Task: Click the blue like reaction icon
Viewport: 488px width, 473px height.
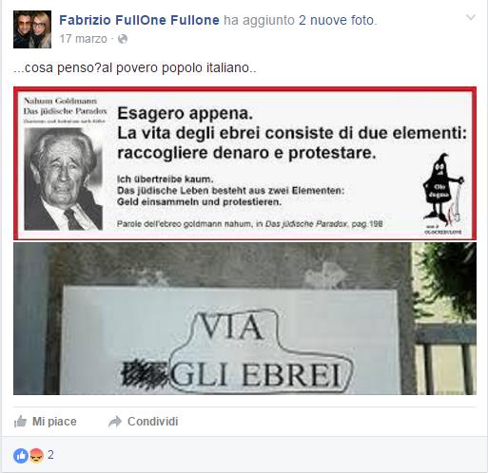Action: 21,456
